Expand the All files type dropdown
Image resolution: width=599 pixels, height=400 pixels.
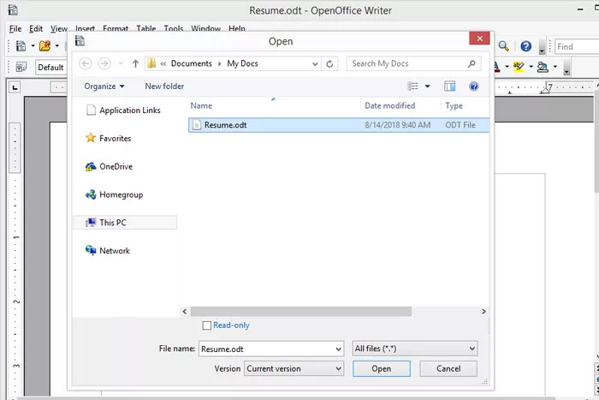(415, 349)
